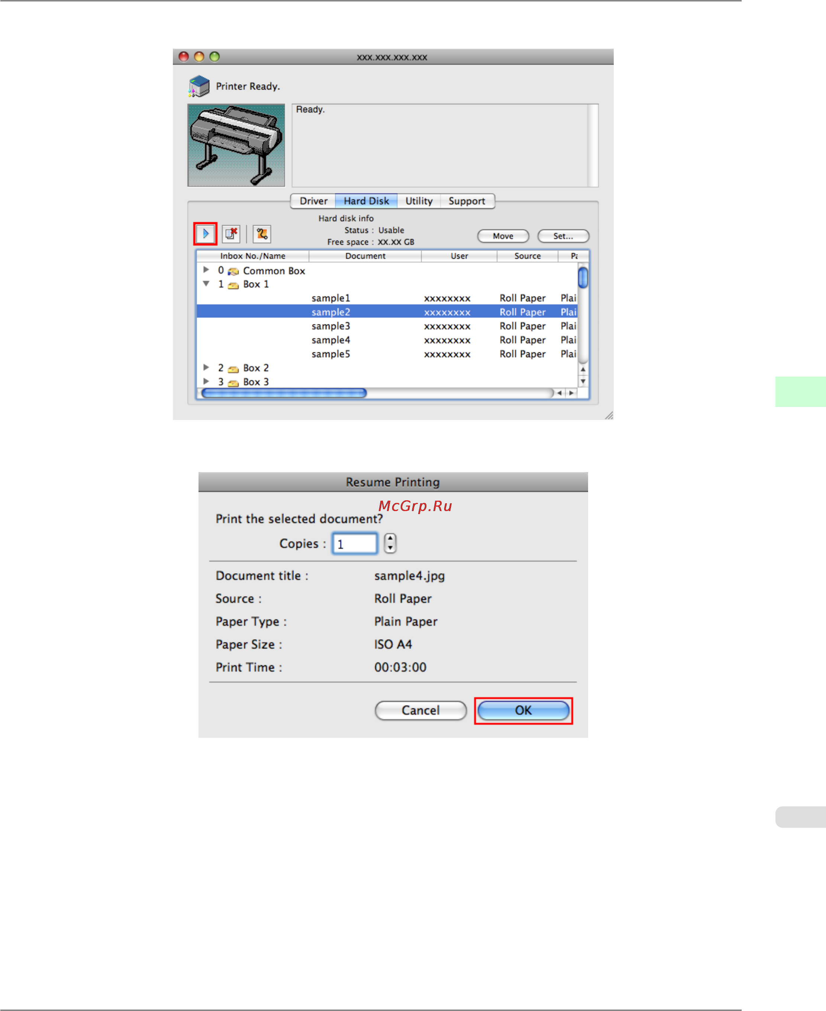Select the Common Box tree row label
This screenshot has height=1011, width=826.
click(x=274, y=271)
